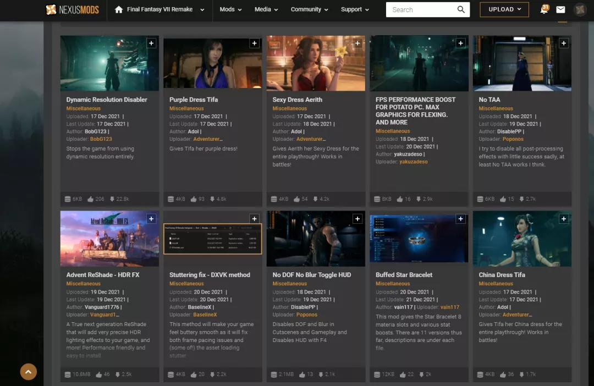Viewport: 594px width, 386px height.
Task: Expand the Final Fantasy VII Remake game dropdown
Action: [x=202, y=10]
